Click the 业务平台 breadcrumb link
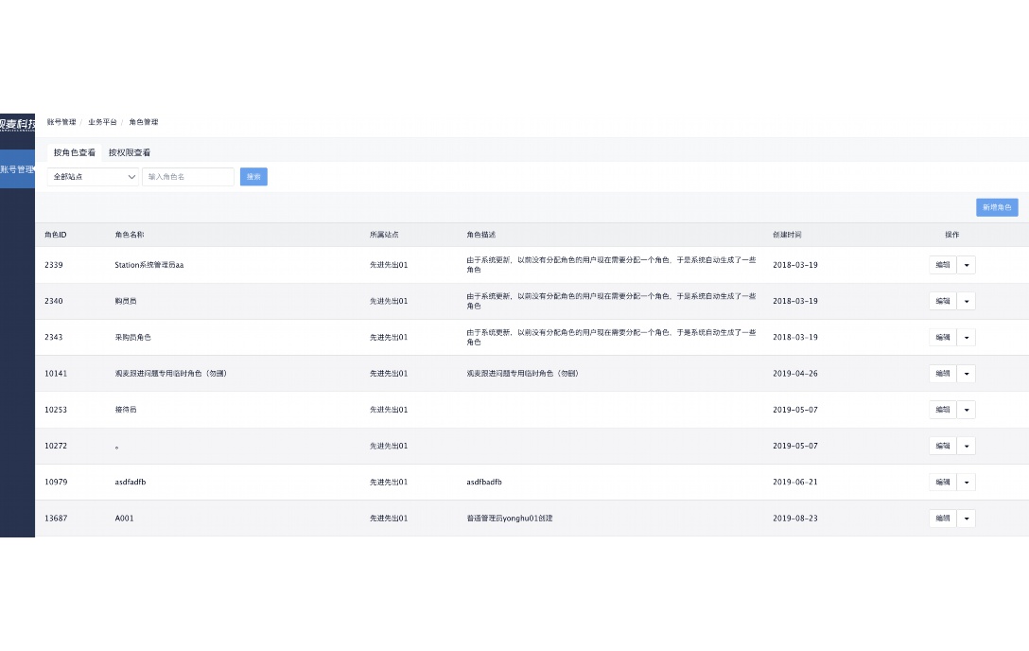 pos(102,122)
